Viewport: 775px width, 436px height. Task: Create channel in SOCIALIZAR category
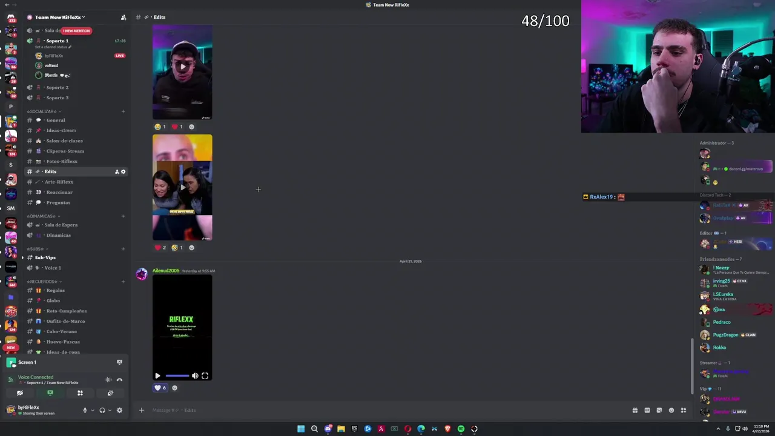123,111
